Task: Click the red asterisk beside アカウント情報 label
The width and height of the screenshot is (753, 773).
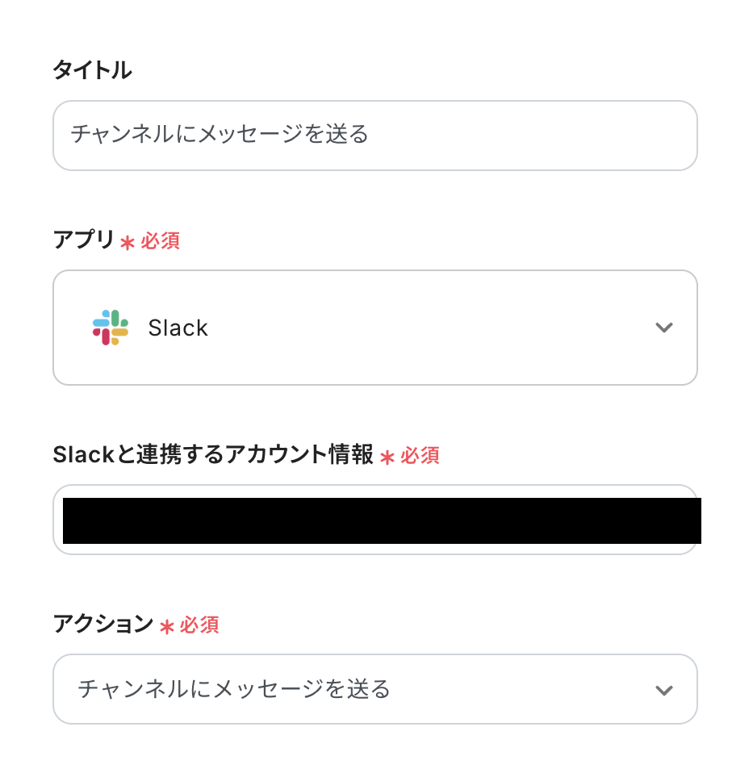Action: click(387, 457)
